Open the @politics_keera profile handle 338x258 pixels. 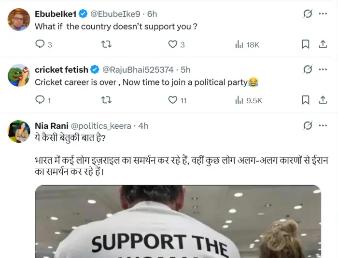tap(101, 126)
